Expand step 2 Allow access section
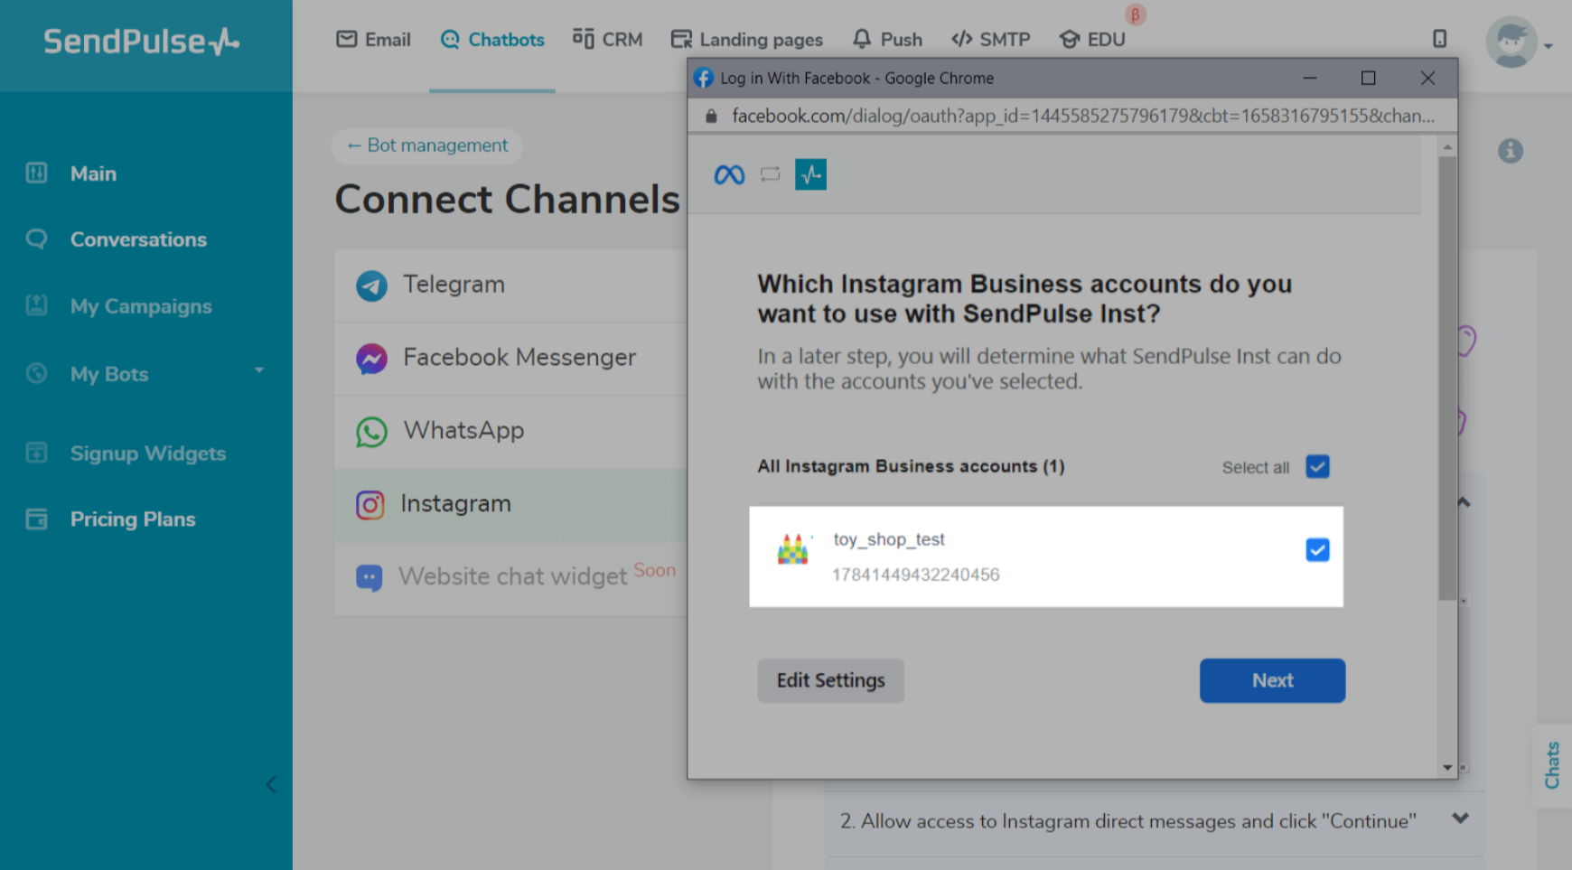The height and width of the screenshot is (870, 1572). 1460,819
